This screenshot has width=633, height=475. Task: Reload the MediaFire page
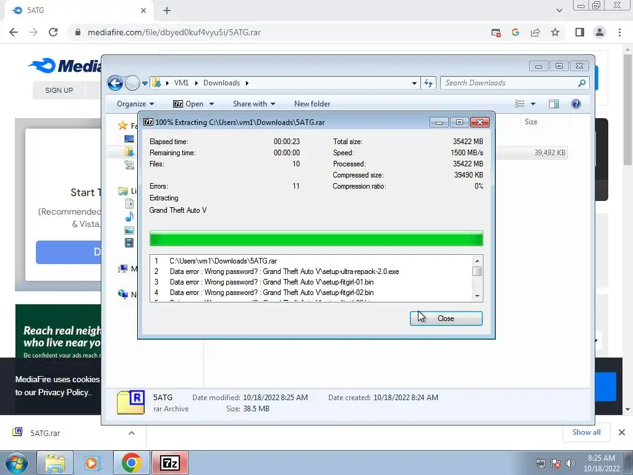coord(53,32)
